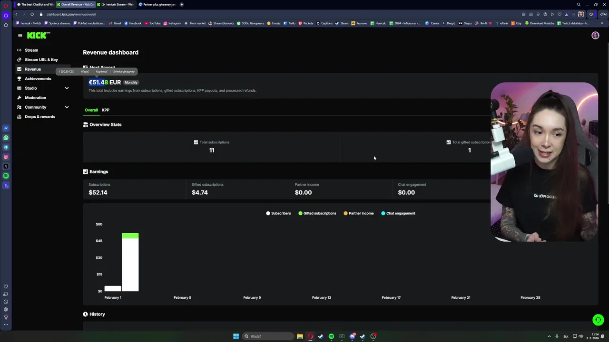Open the profile avatar in the Kick header
This screenshot has width=609, height=342.
pyautogui.click(x=595, y=35)
